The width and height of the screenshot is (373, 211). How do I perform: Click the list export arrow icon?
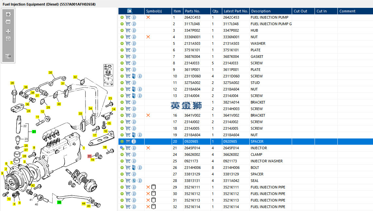click(8, 56)
